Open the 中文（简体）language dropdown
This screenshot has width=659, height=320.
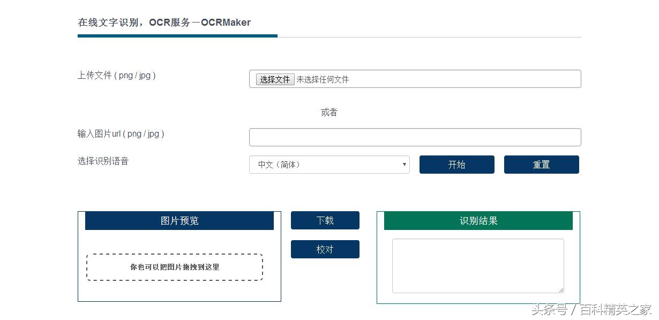coord(321,165)
